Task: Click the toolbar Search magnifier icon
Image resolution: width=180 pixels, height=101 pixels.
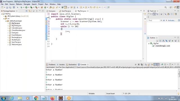Action: click(166, 8)
